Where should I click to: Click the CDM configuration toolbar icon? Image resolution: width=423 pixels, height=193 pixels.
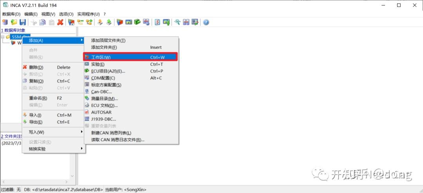[146, 22]
